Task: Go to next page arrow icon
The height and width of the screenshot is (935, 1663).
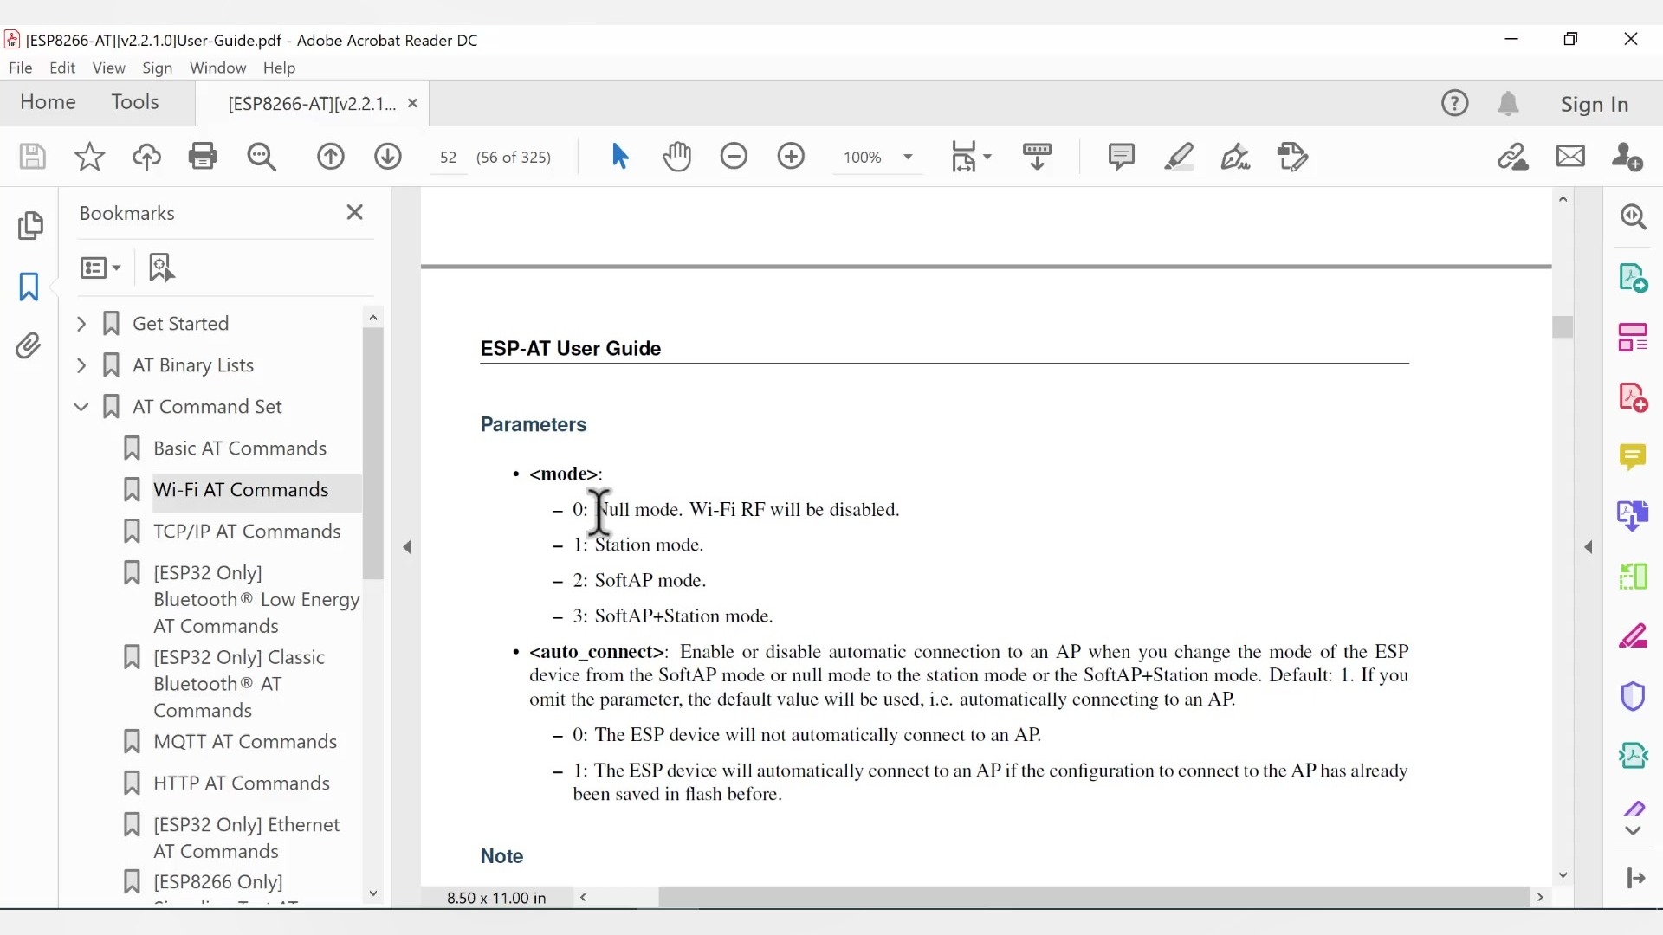Action: pyautogui.click(x=387, y=157)
